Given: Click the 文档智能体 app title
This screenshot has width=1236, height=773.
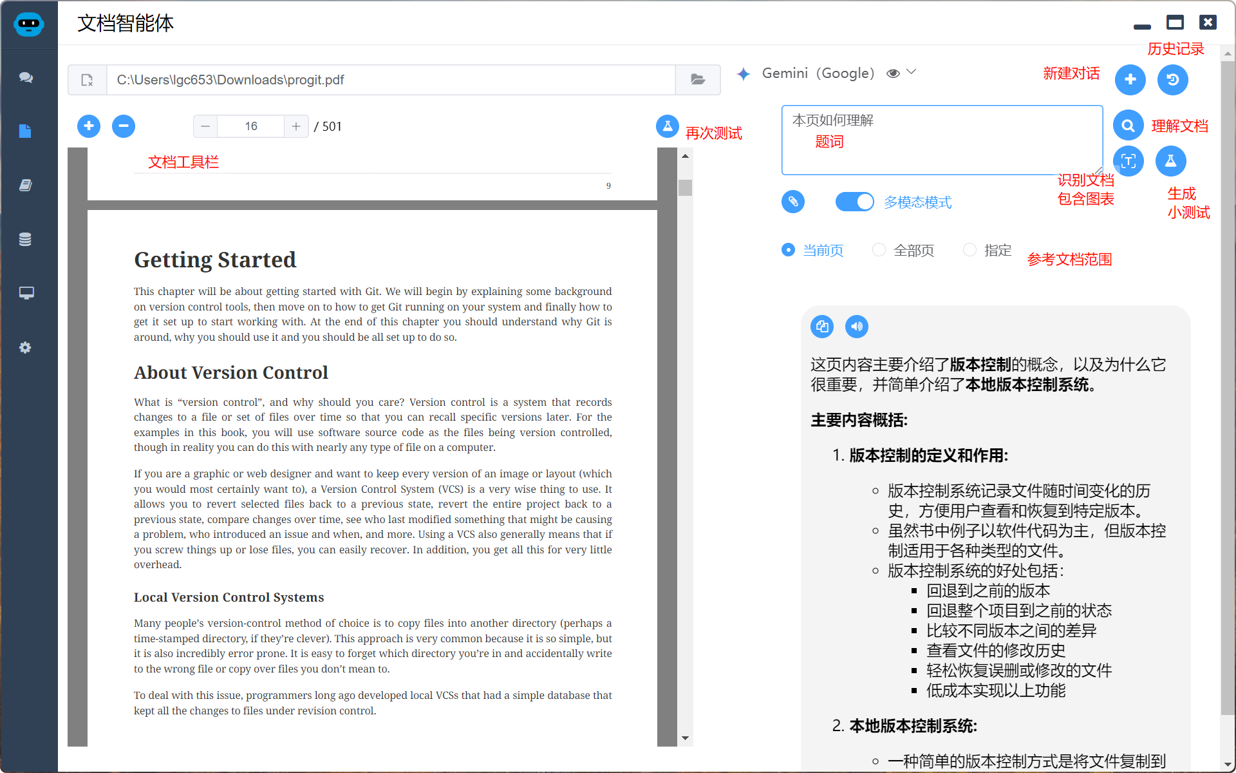Looking at the screenshot, I should pyautogui.click(x=126, y=23).
